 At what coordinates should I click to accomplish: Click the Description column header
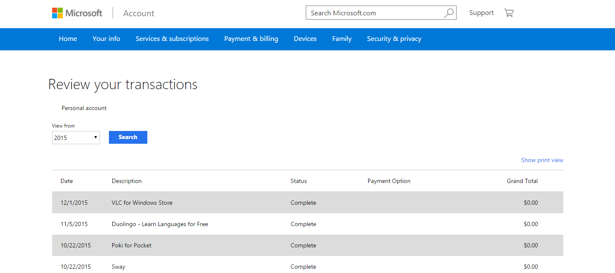[127, 181]
